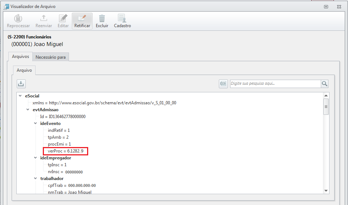Image resolution: width=348 pixels, height=205 pixels.
Task: Click the magnifier search icon
Action: tap(324, 84)
